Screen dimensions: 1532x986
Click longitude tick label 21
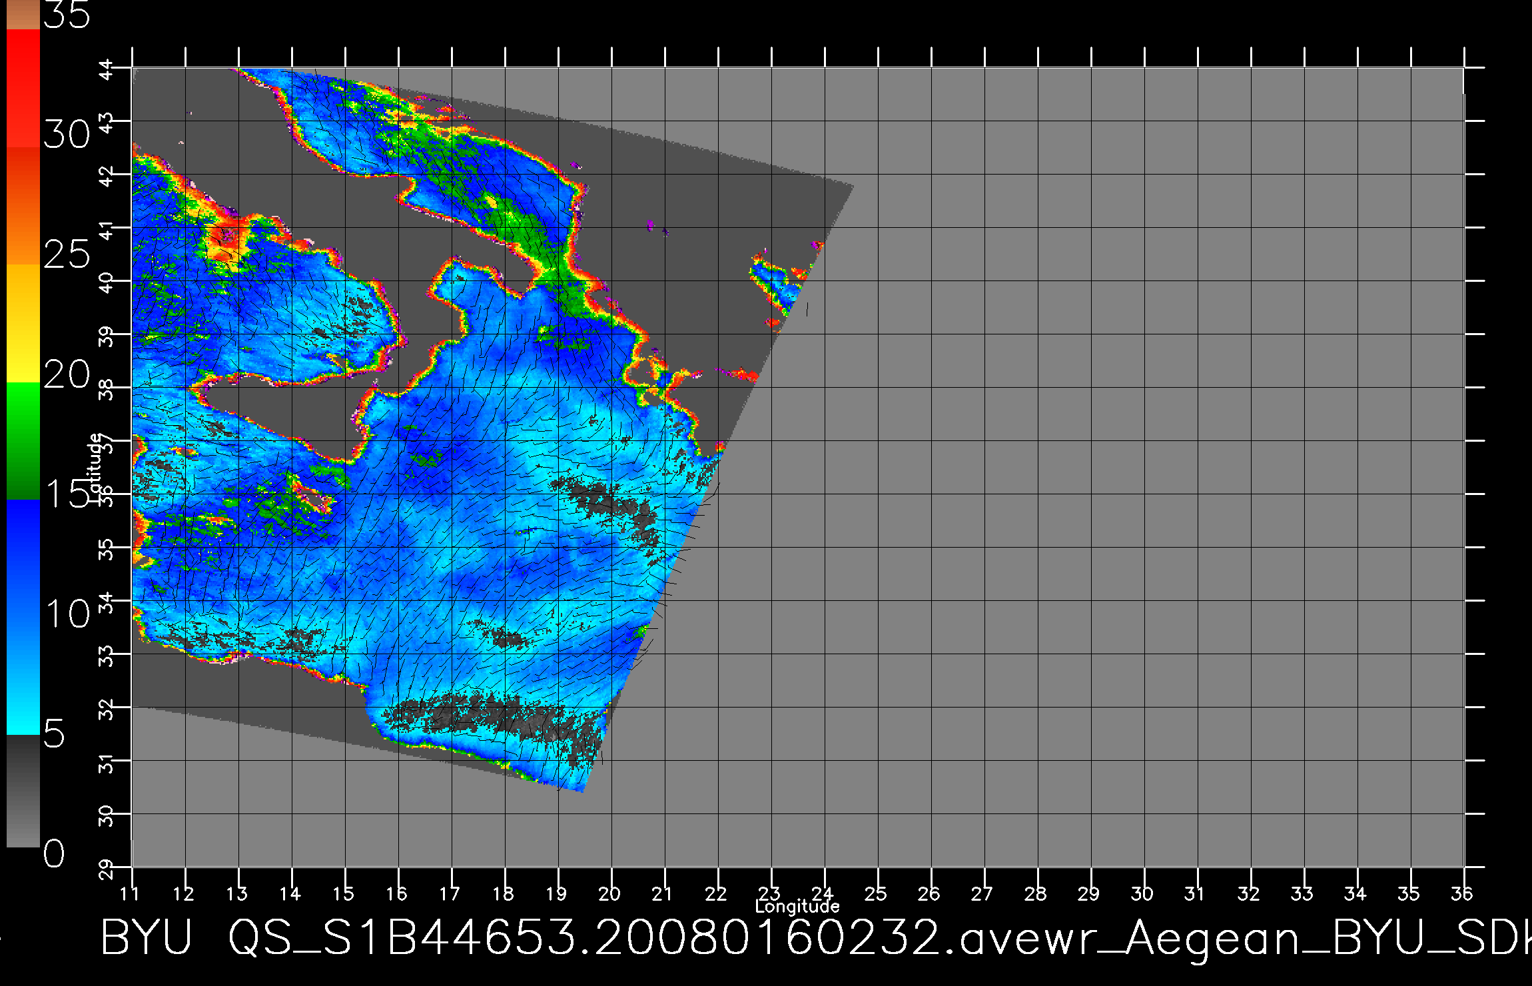pos(662,893)
